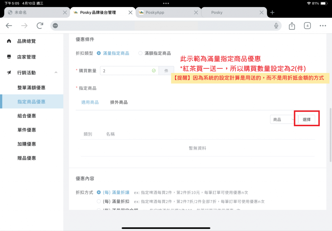Reload the page with refresh icon
Screen dimensions: 332x231
point(40,26)
